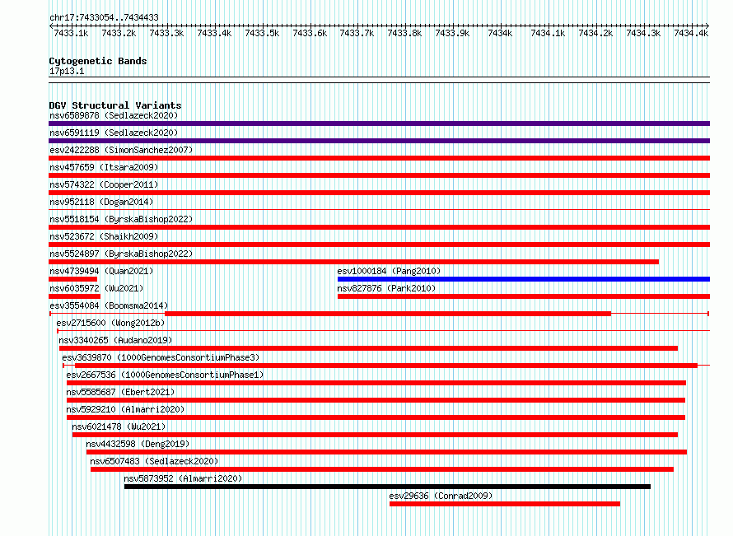Select the red bar under nsv5524897

click(354, 262)
